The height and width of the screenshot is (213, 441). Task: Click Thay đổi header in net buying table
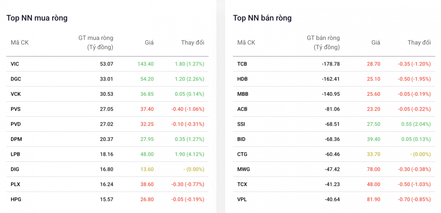(x=193, y=42)
